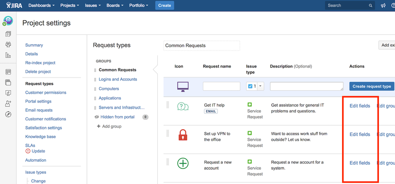Viewport: 395px width, 184px height.
Task: Open Customer permissions settings link
Action: (x=46, y=93)
